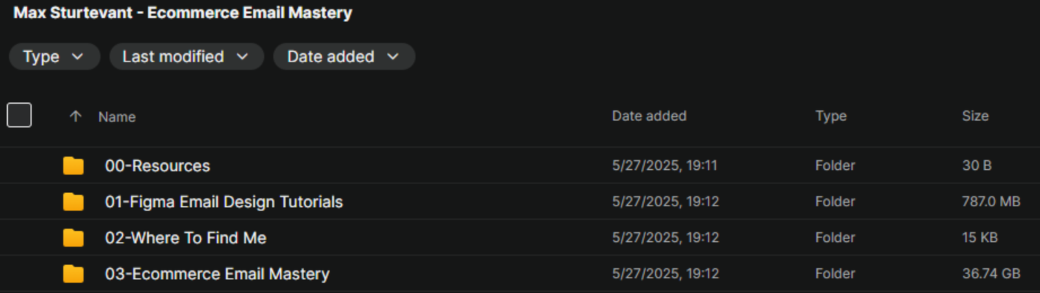Sort by the Date added column header
This screenshot has height=293, width=1040.
(649, 116)
